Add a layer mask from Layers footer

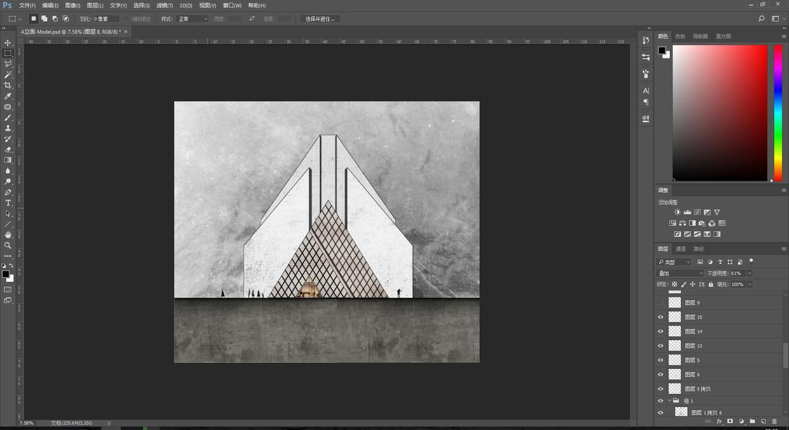(730, 421)
